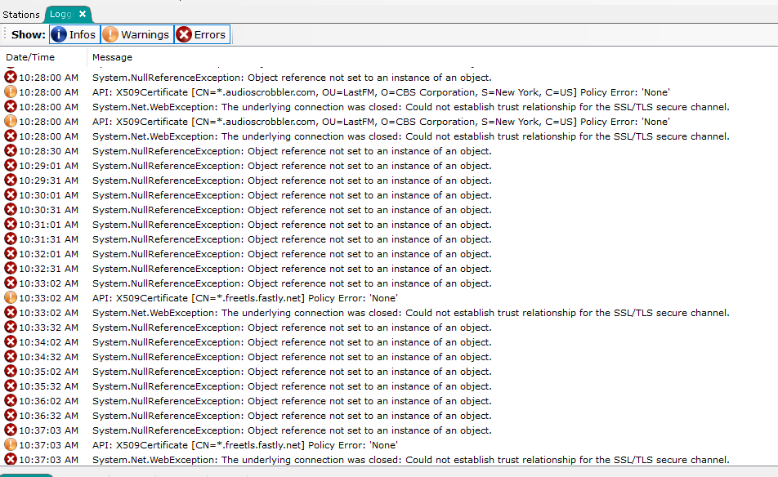Click error icon of 10:31:31 AM entry
Screen dimensions: 778x477
(x=11, y=239)
